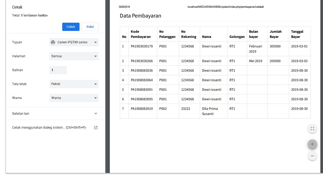The image size is (323, 175).
Task: Expand the Setelan lain section
Action: coord(55,113)
